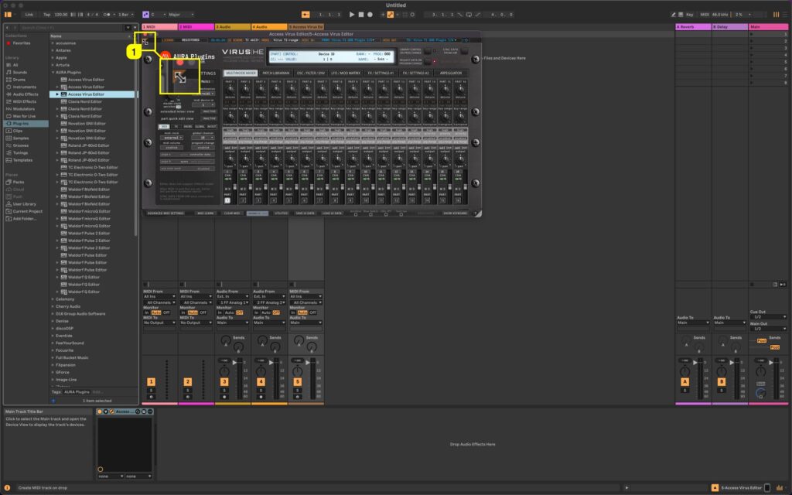792x495 pixels.
Task: Open the Audio To dropdown on A Reverb
Action: (693, 322)
